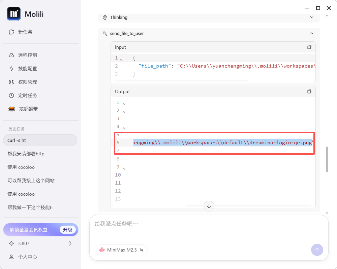Click the Molili logo icon
Viewport: 337px width, 269px height.
14,14
